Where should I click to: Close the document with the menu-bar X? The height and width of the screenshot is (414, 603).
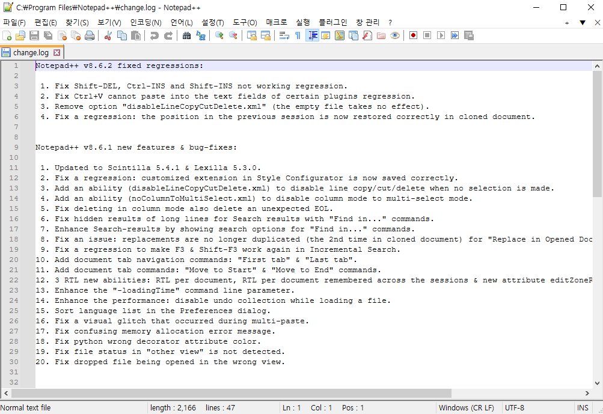(x=597, y=23)
